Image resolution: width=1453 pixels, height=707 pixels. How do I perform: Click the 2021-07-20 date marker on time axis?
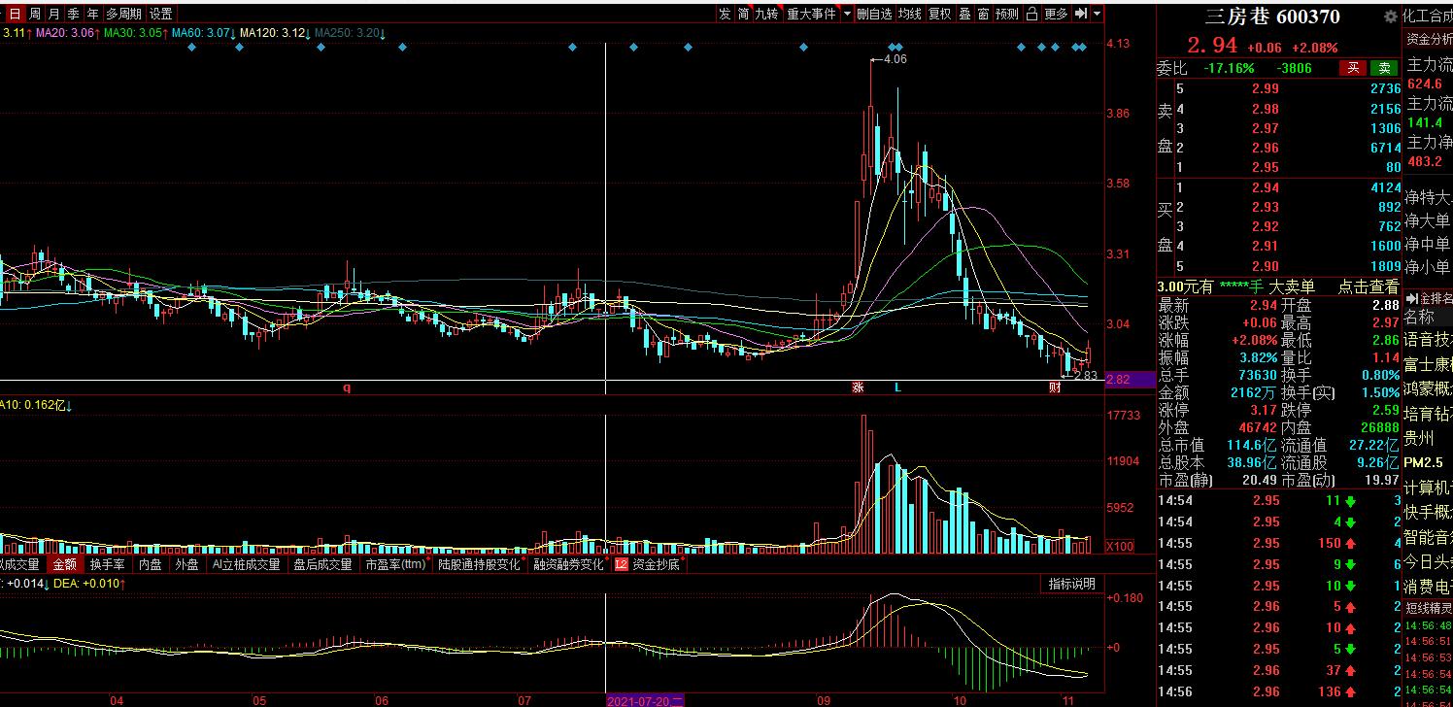pyautogui.click(x=646, y=700)
